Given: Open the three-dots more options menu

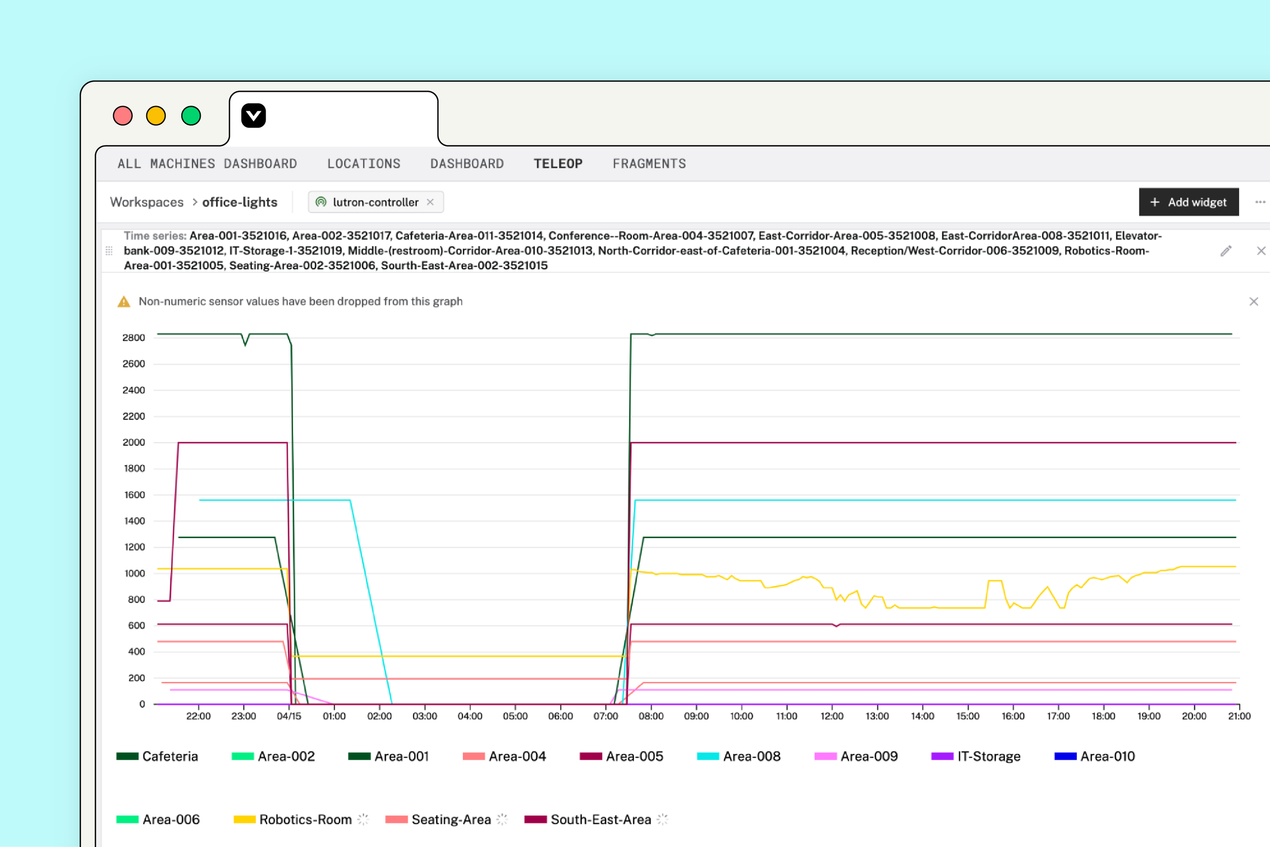Looking at the screenshot, I should 1260,202.
